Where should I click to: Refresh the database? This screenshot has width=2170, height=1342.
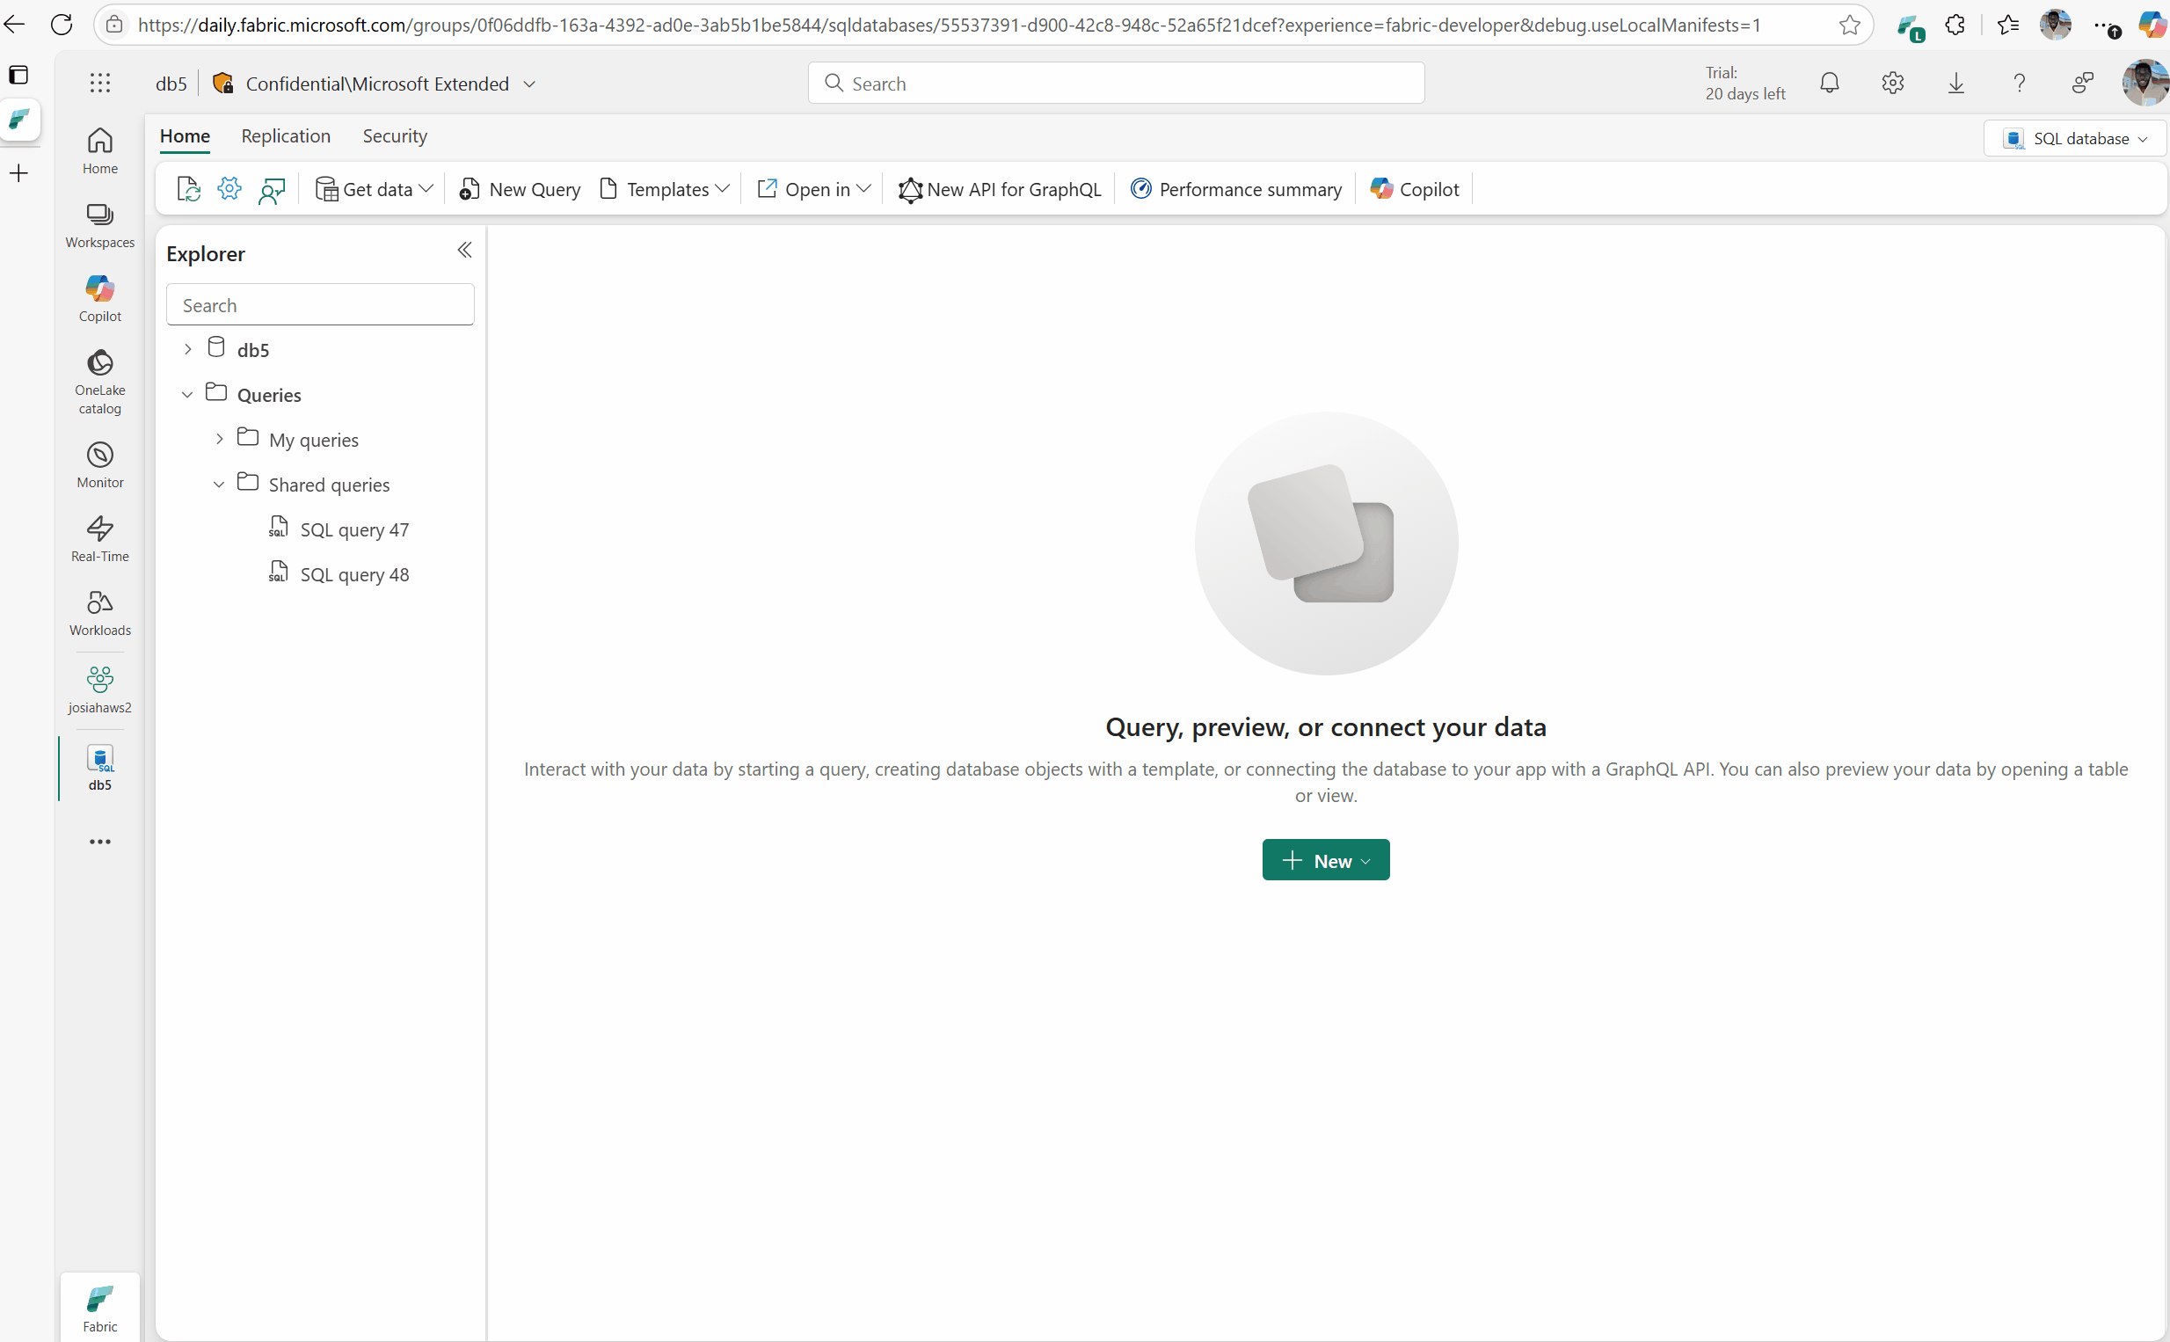pyautogui.click(x=187, y=188)
